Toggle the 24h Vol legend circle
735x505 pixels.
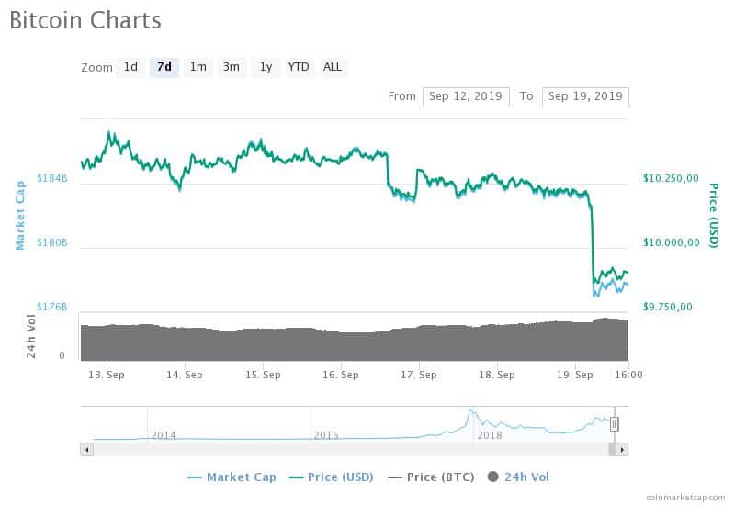tap(492, 477)
